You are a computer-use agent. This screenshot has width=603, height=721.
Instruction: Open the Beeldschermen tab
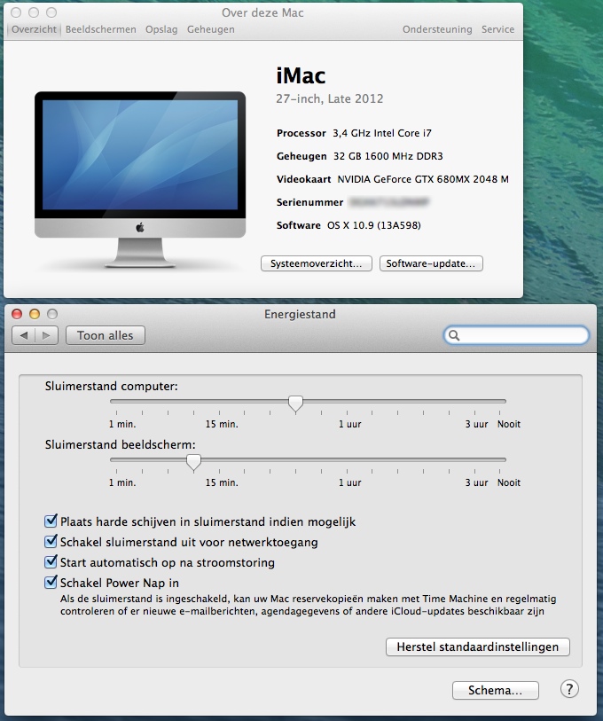pos(101,29)
